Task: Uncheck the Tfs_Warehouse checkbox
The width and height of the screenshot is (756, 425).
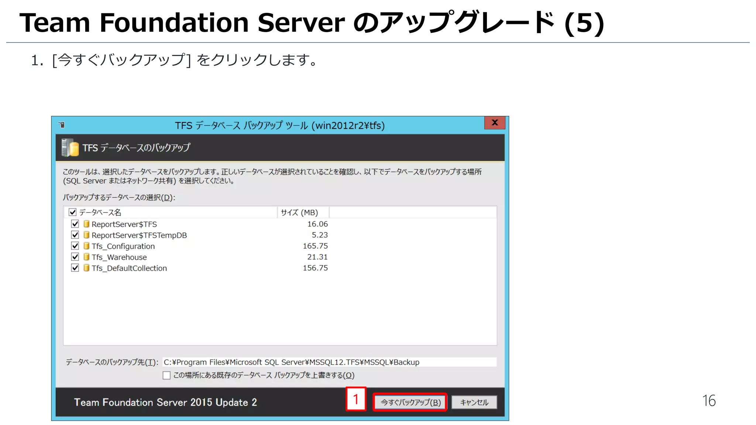Action: tap(75, 257)
